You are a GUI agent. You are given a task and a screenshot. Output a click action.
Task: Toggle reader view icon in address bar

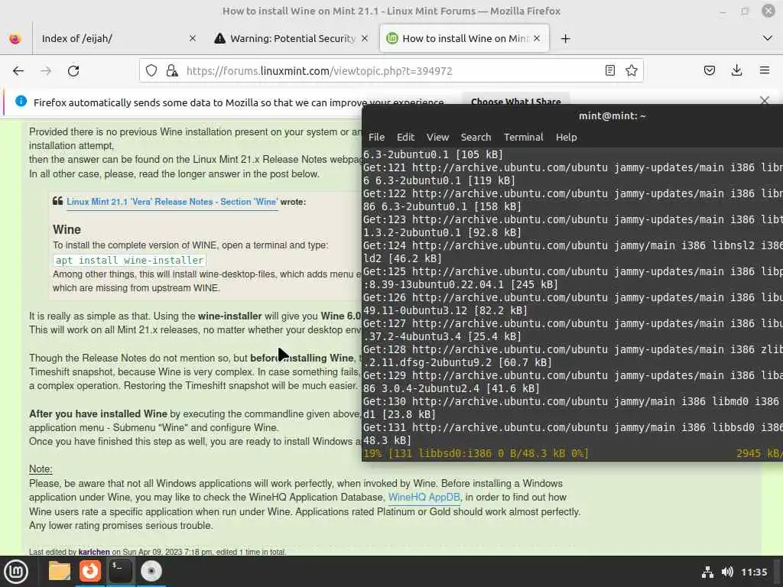tap(609, 70)
